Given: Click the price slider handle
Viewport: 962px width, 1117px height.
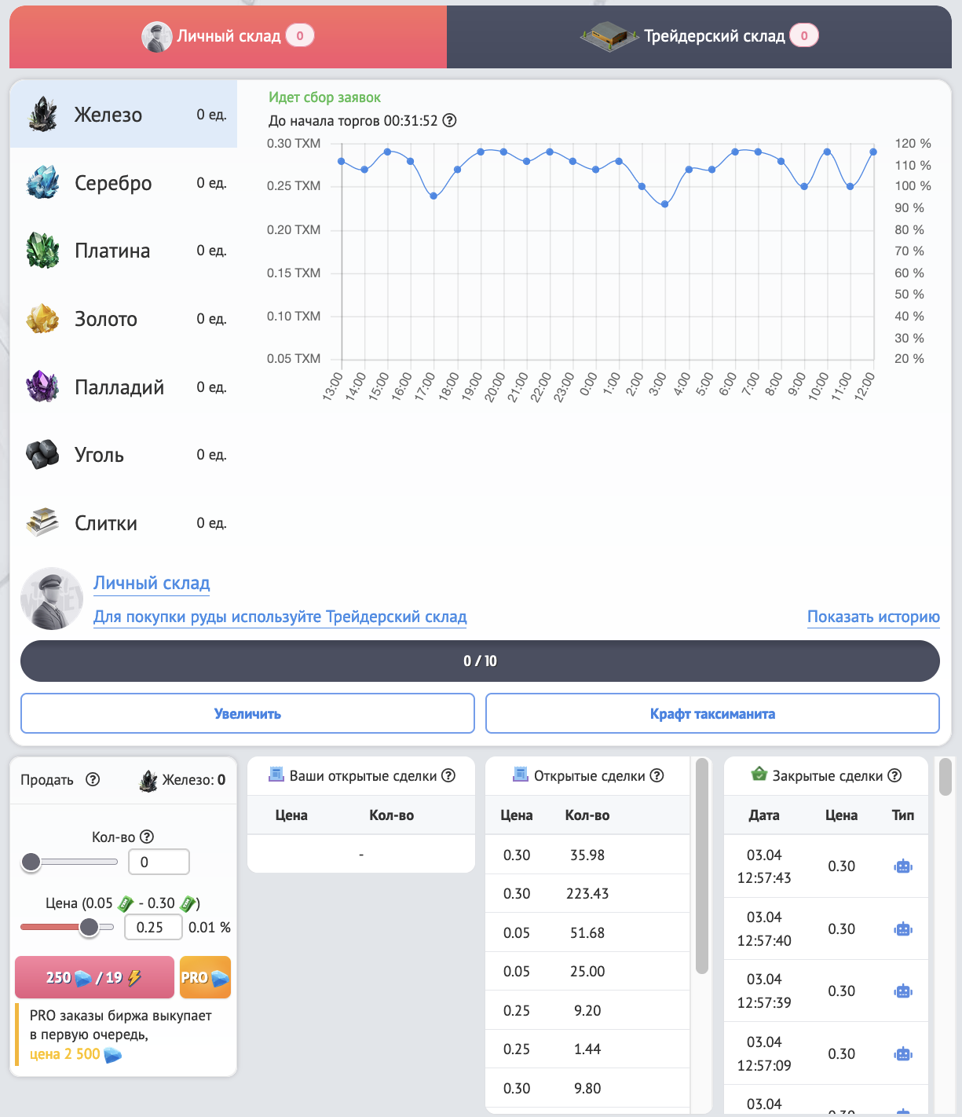Looking at the screenshot, I should tap(89, 928).
